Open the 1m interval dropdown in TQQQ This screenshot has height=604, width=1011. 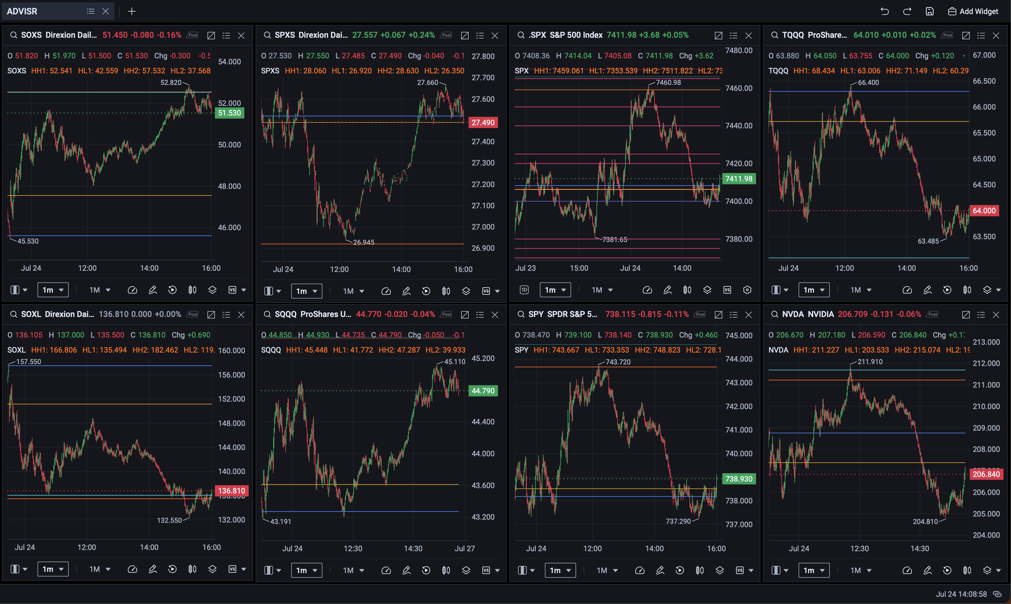(814, 290)
